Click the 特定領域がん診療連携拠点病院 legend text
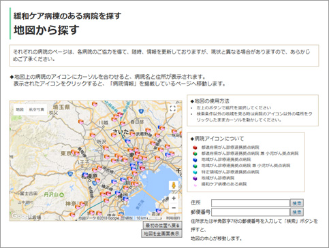Image resolution: width=329 pixels, height=248 pixels. (230, 172)
